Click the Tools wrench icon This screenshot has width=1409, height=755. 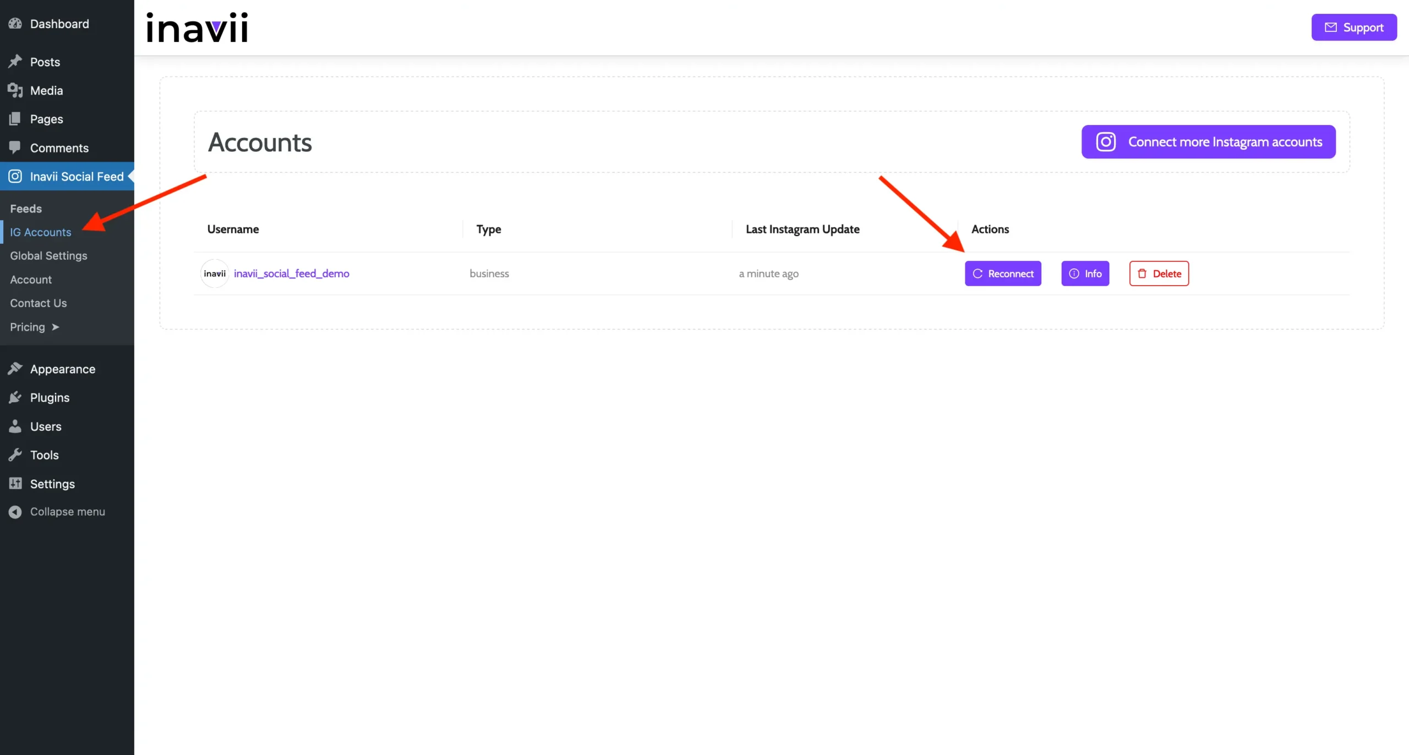(x=15, y=455)
